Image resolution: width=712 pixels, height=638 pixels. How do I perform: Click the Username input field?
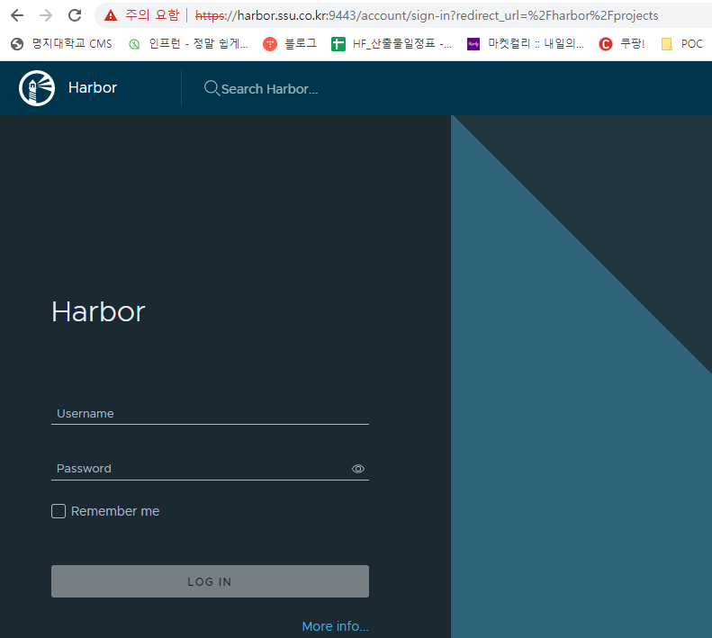(210, 414)
